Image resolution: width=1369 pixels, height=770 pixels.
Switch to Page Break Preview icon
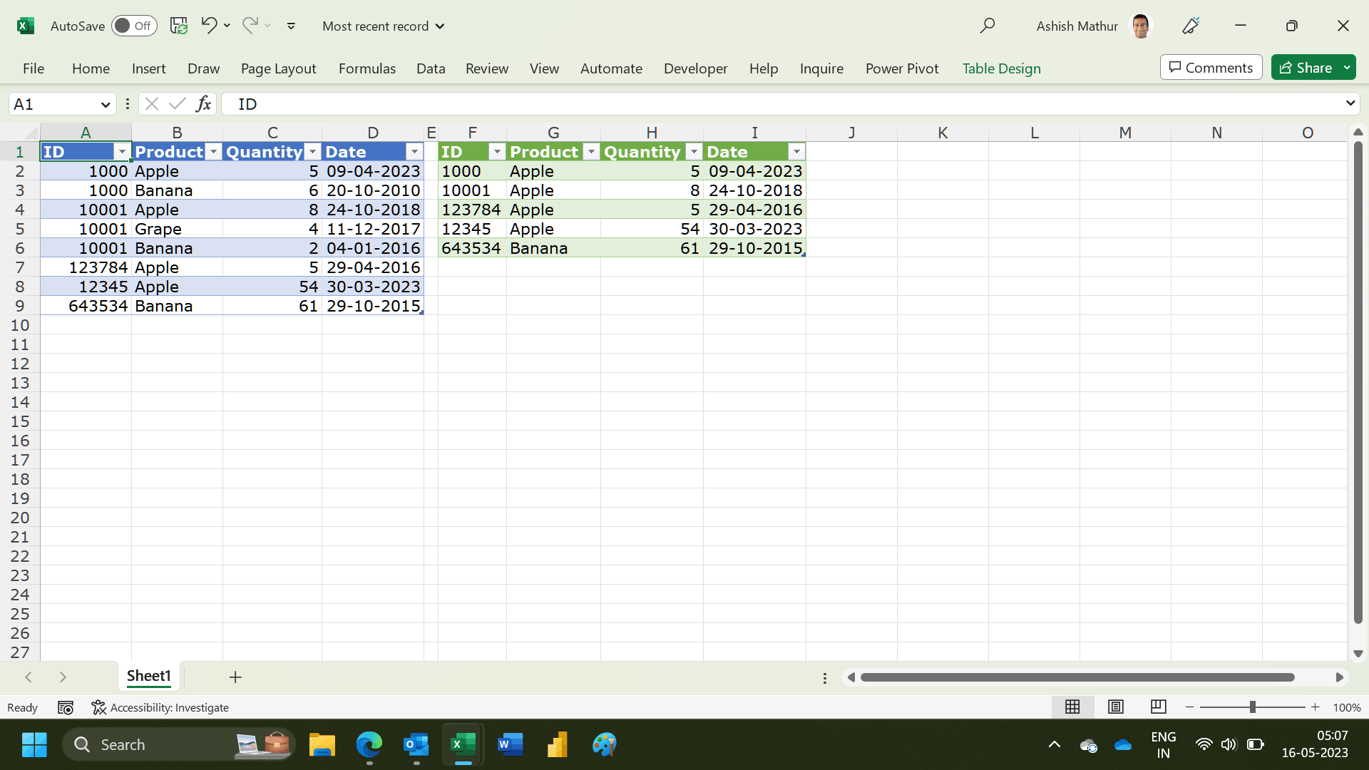pyautogui.click(x=1159, y=707)
